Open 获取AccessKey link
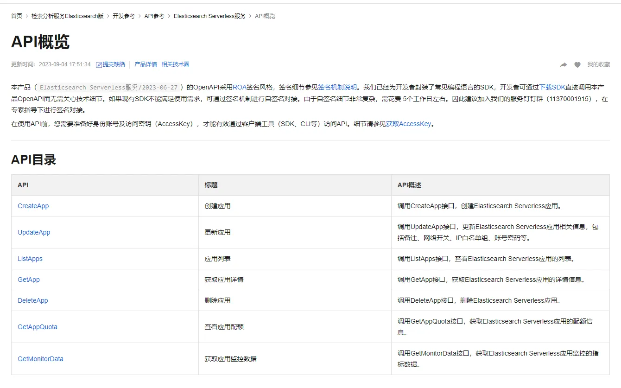 pos(408,124)
